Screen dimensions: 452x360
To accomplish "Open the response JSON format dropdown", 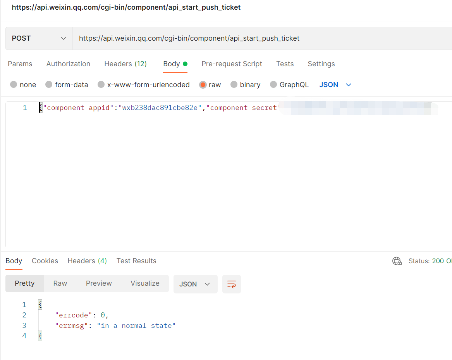I will 196,284.
